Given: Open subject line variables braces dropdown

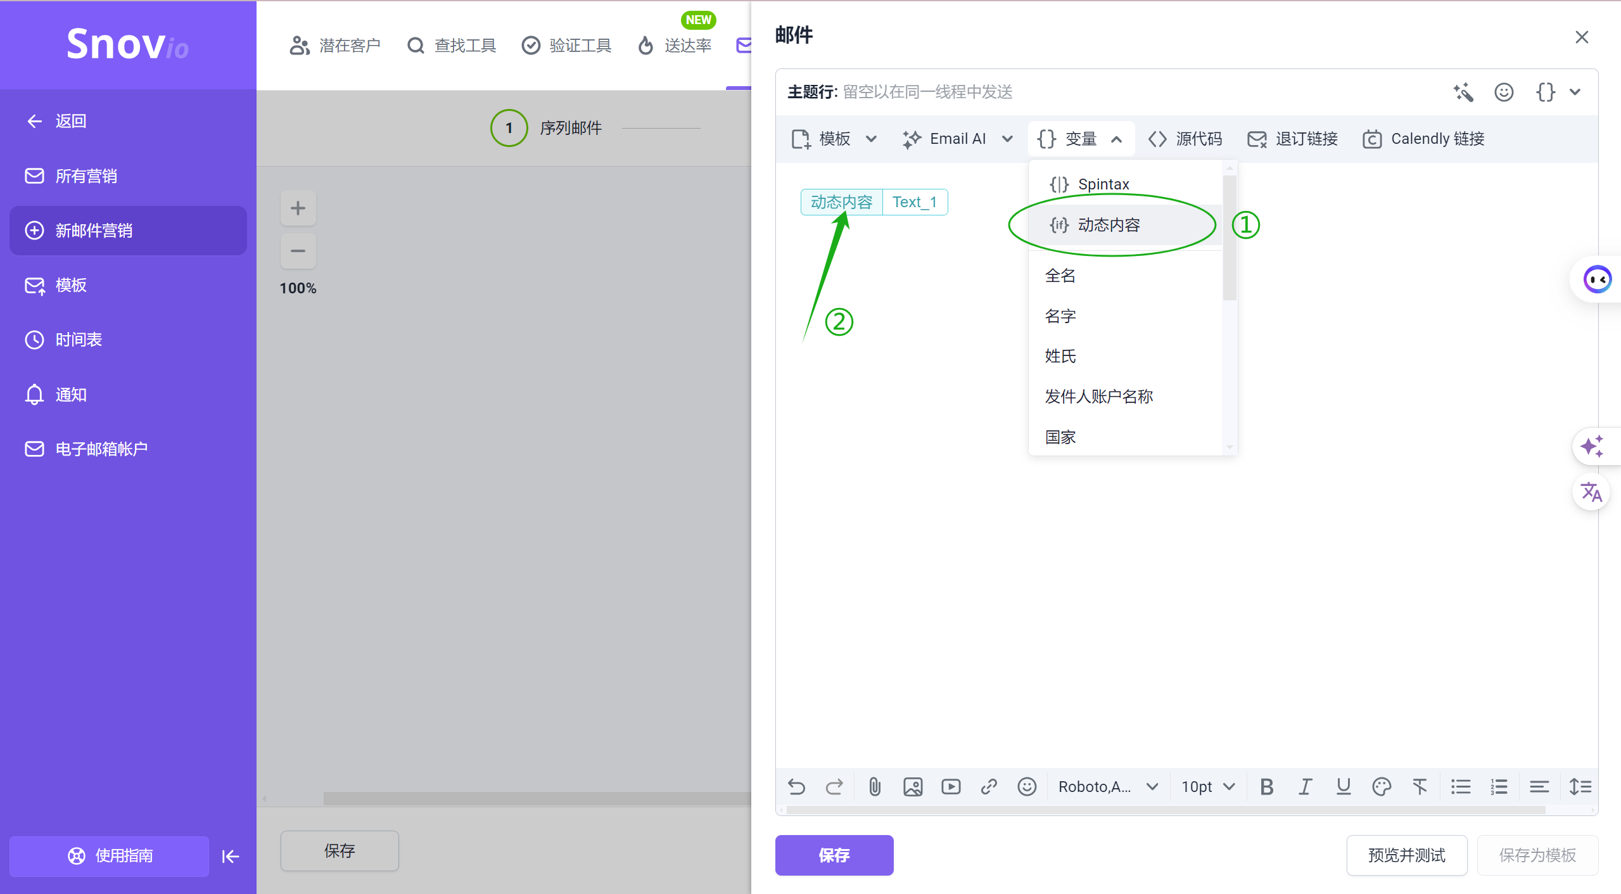Looking at the screenshot, I should coord(1559,93).
